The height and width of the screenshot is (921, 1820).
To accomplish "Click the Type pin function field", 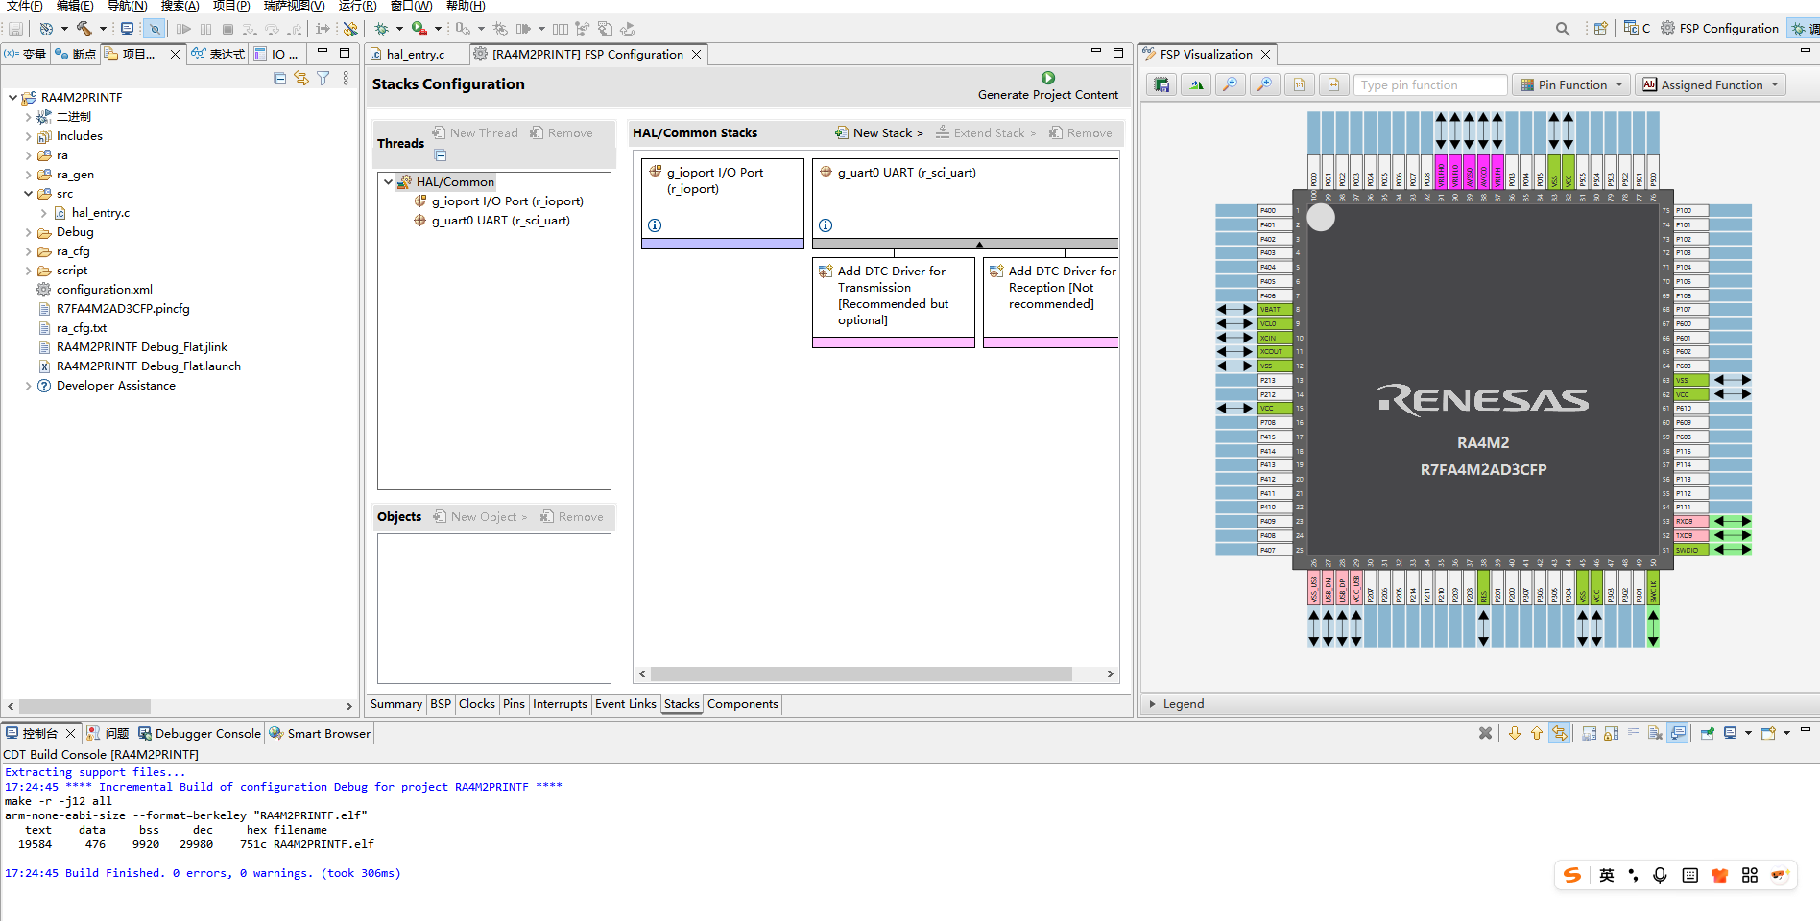I will tap(1430, 84).
